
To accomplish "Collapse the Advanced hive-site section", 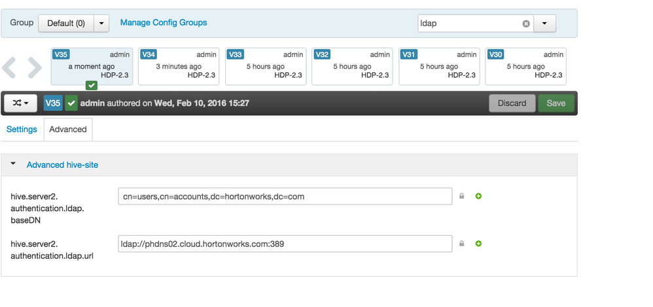I will tap(14, 165).
